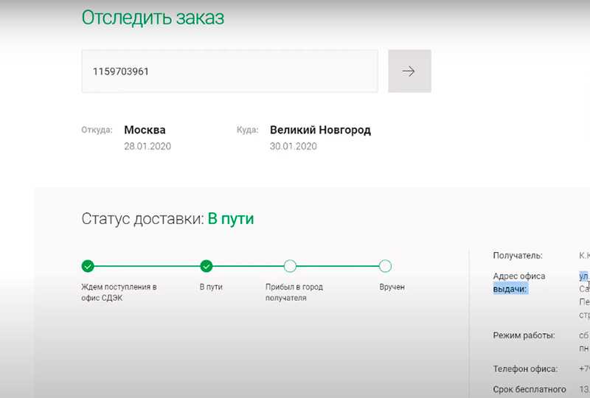This screenshot has width=590, height=398.
Task: Click the empty circle for 'Прибыл в город получателя'
Action: [290, 266]
